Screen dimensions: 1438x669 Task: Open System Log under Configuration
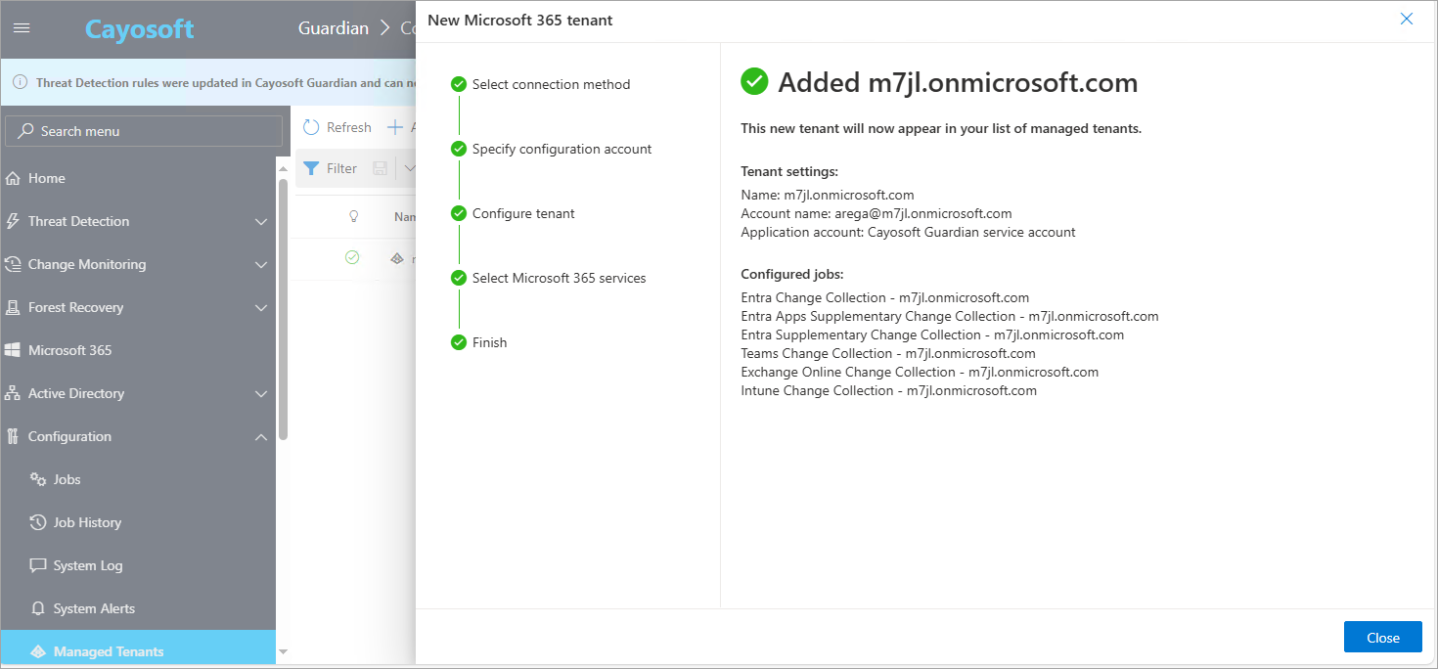[138, 565]
